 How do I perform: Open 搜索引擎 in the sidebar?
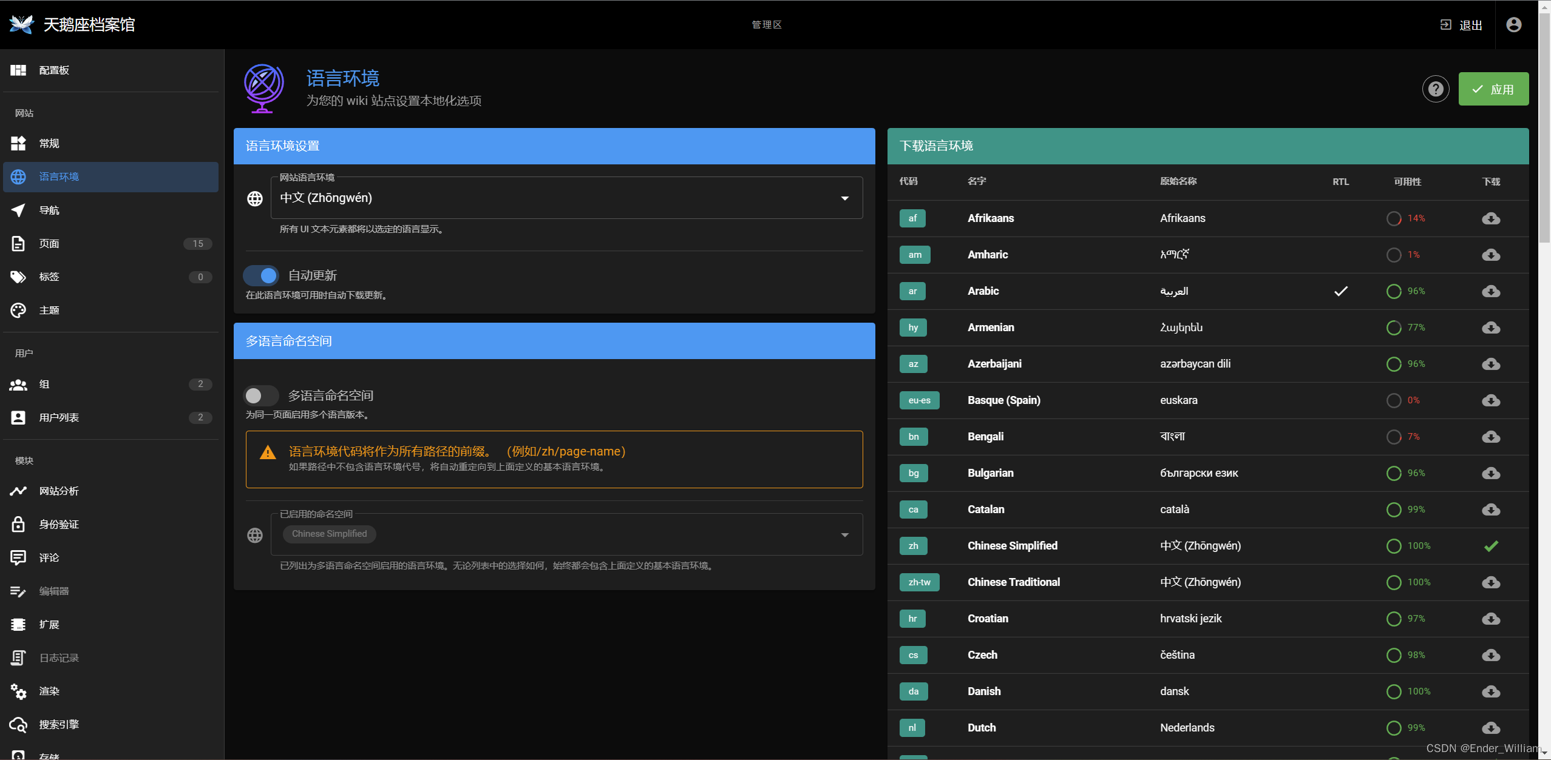click(x=110, y=724)
